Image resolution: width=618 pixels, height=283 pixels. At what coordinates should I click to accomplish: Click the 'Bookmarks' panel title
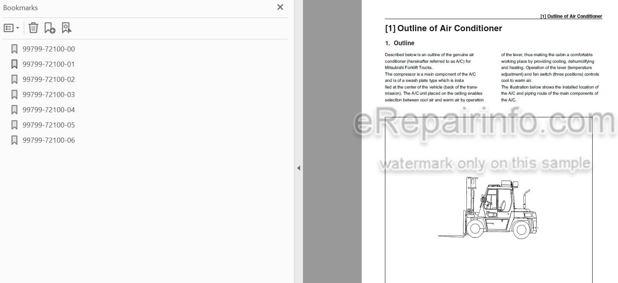pos(20,8)
